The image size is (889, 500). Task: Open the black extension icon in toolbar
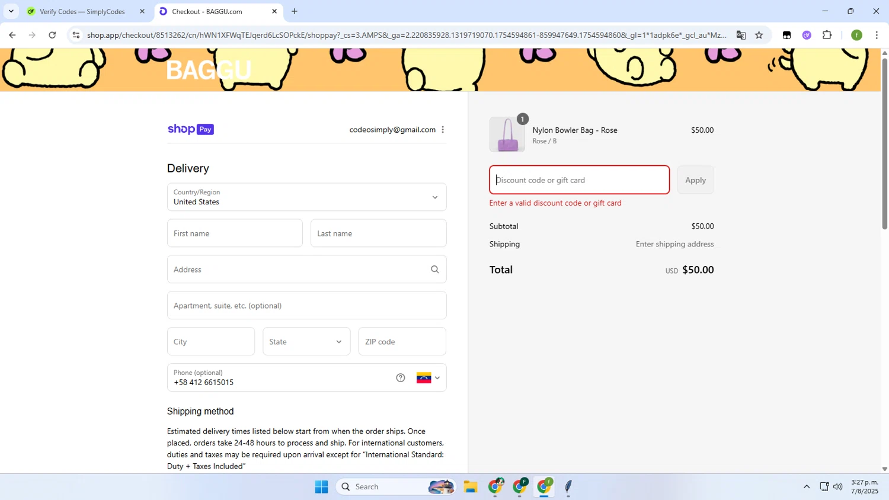click(786, 35)
